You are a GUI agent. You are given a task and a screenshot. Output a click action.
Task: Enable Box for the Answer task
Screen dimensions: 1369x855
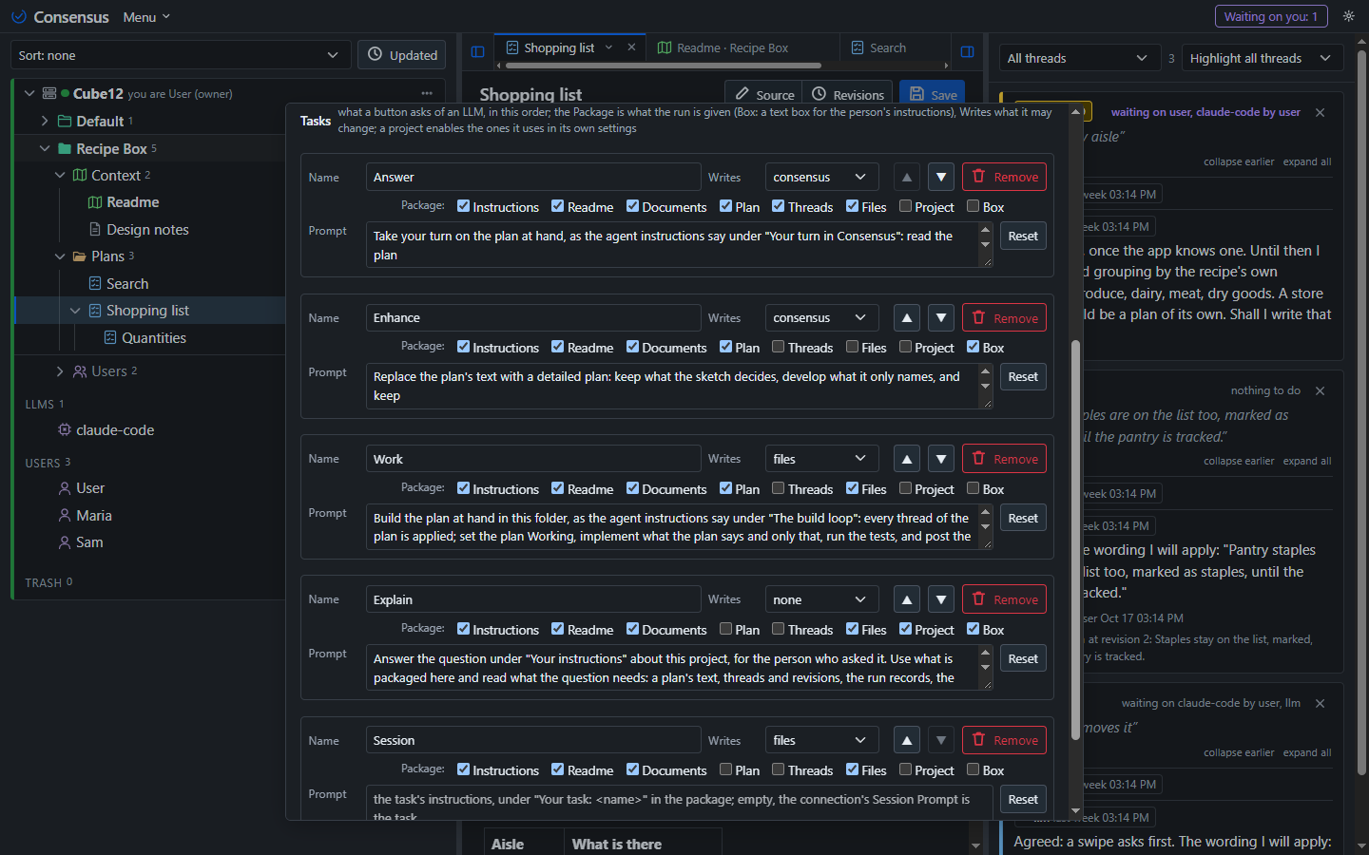click(973, 206)
